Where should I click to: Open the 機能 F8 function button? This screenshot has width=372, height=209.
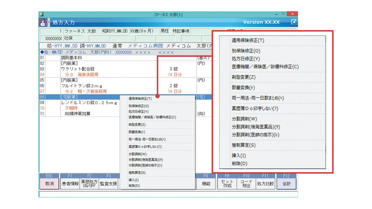click(206, 183)
